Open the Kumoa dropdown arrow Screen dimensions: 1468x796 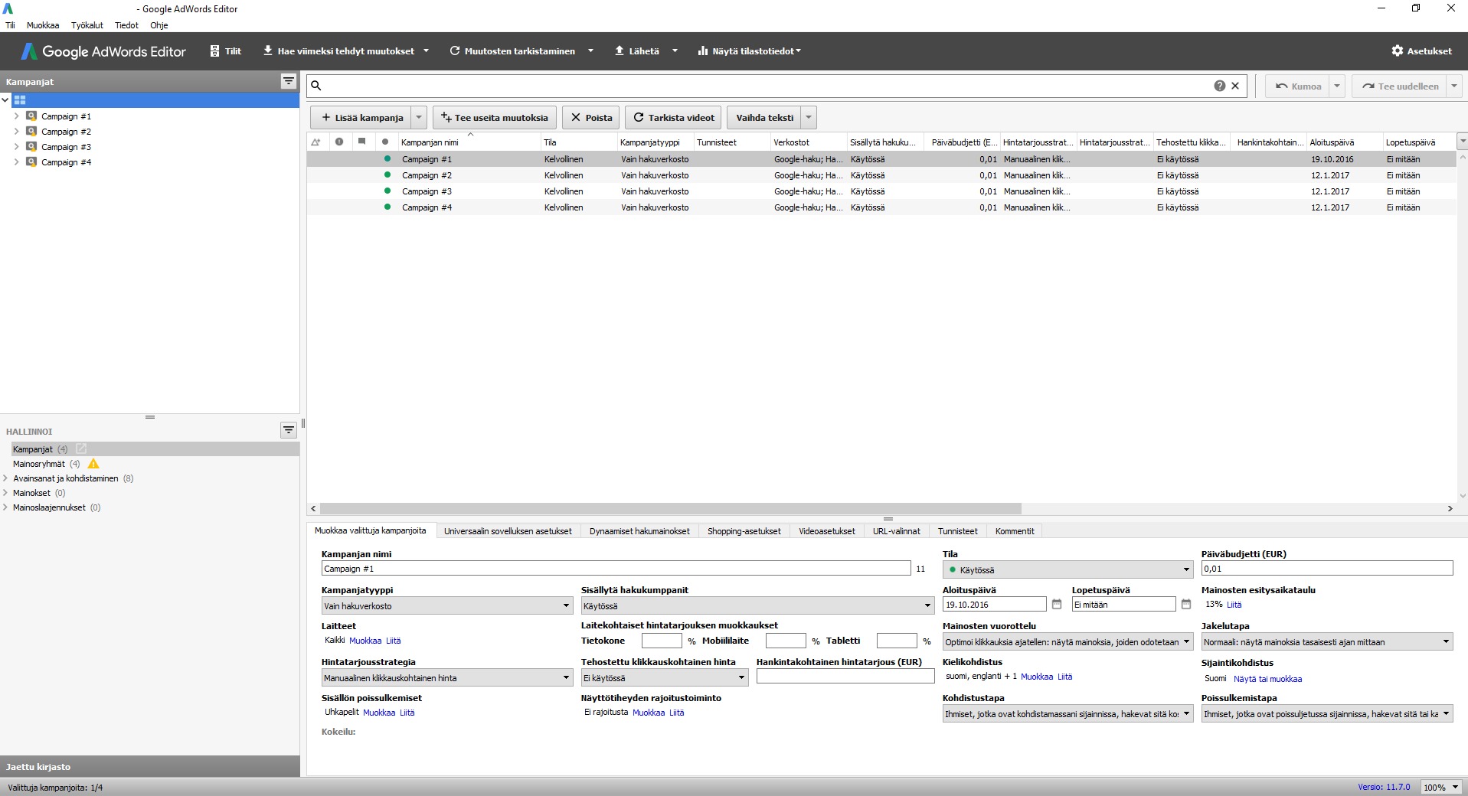1337,86
